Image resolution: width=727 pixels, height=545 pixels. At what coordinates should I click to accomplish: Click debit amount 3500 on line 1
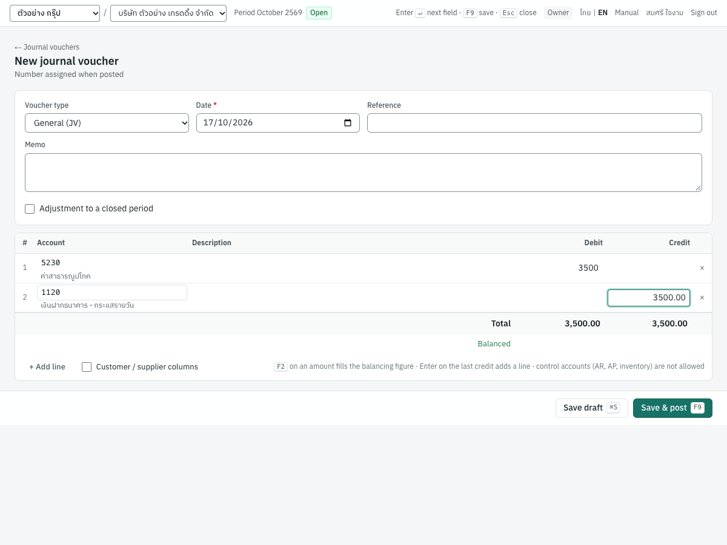coord(562,268)
